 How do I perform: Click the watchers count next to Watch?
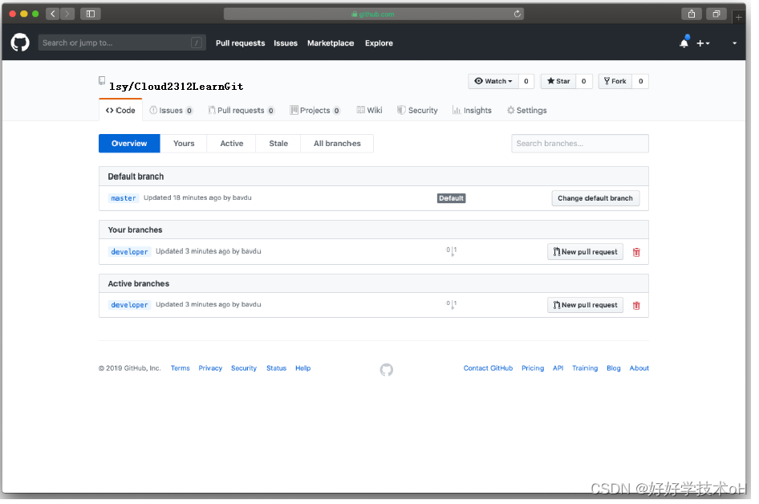click(x=526, y=81)
